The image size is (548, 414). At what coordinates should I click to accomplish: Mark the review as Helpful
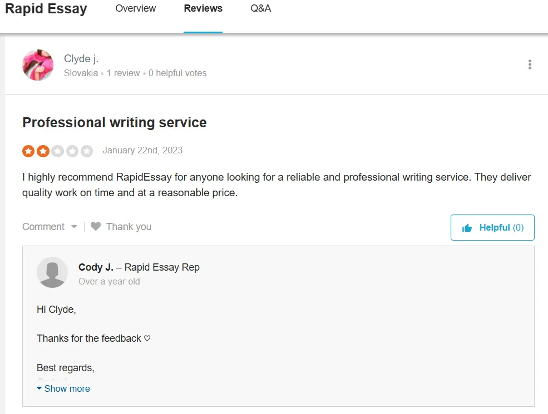click(492, 228)
